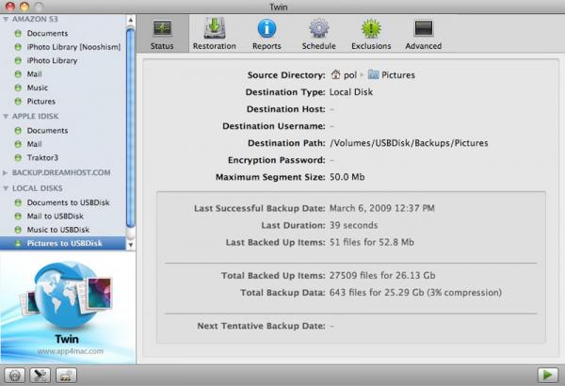
Task: Click the 39 seconds duration value
Action: tap(353, 225)
